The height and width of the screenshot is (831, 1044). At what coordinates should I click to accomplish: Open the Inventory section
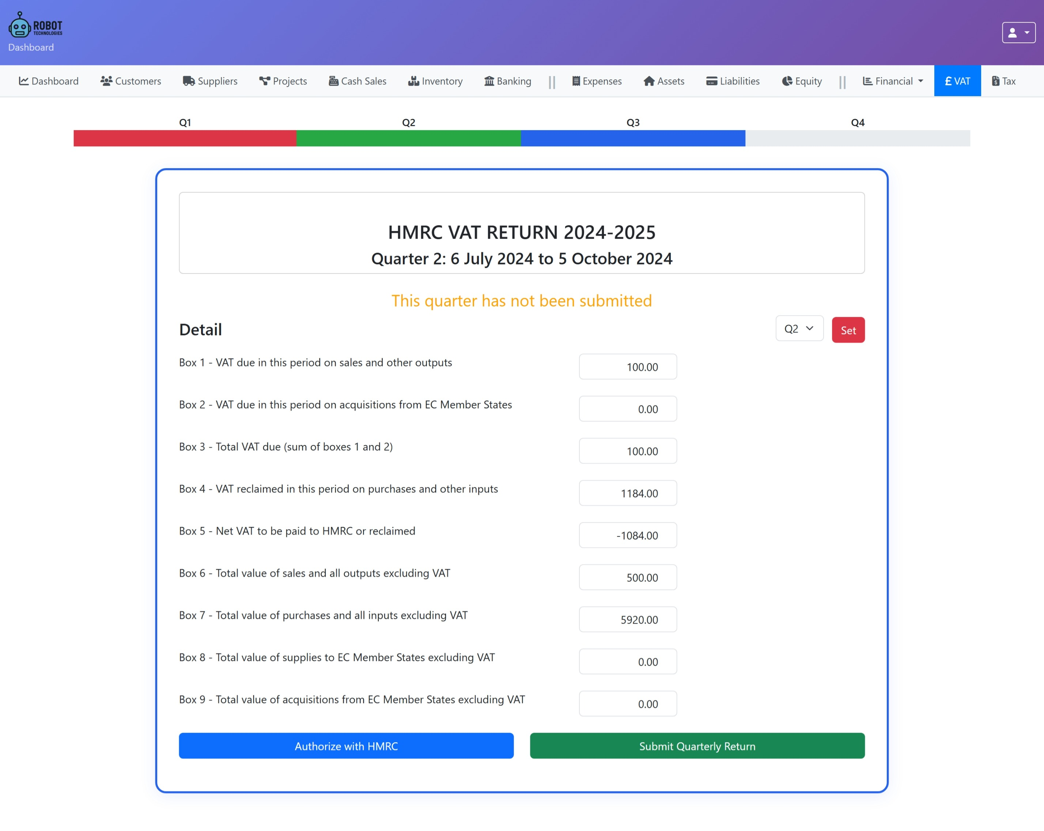coord(435,81)
